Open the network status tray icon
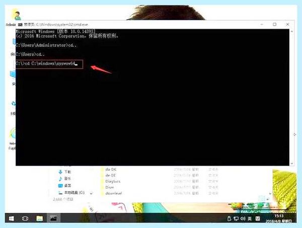Viewport: 302px width, 228px height. pyautogui.click(x=236, y=218)
